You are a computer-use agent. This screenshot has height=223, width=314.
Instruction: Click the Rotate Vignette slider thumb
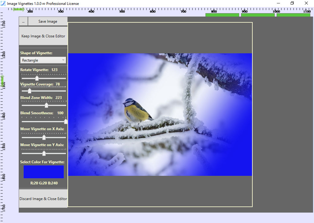(x=37, y=78)
